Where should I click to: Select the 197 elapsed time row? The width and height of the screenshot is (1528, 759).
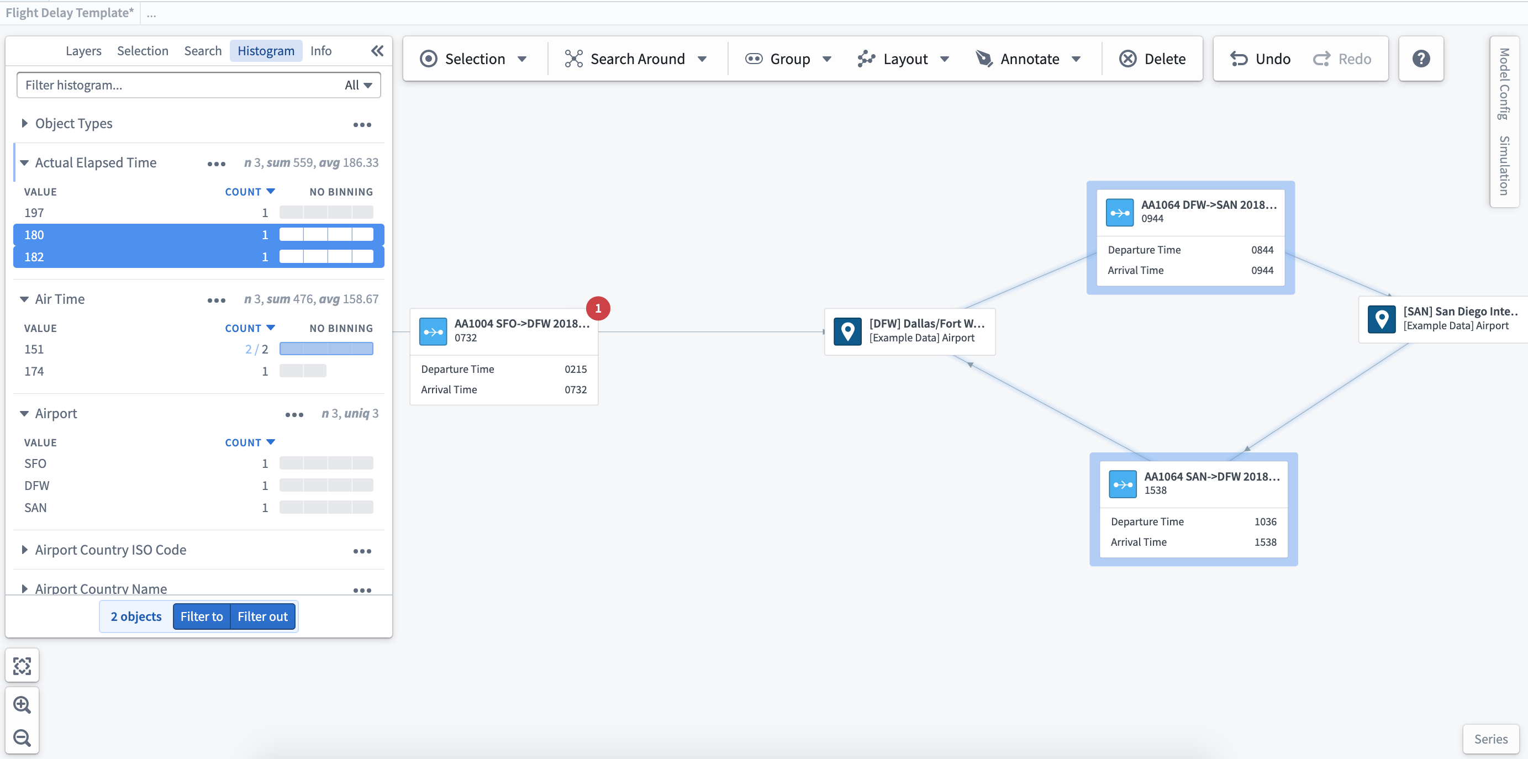(x=199, y=213)
